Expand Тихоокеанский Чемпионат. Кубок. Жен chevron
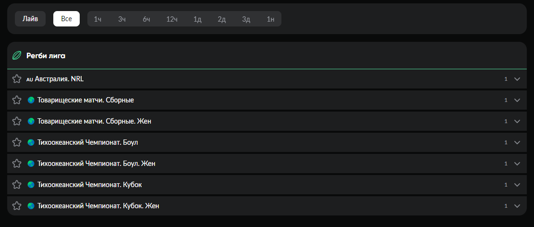The height and width of the screenshot is (227, 534). (x=517, y=206)
